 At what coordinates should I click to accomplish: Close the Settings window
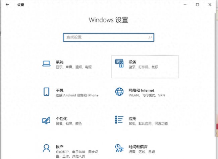coord(210,5)
